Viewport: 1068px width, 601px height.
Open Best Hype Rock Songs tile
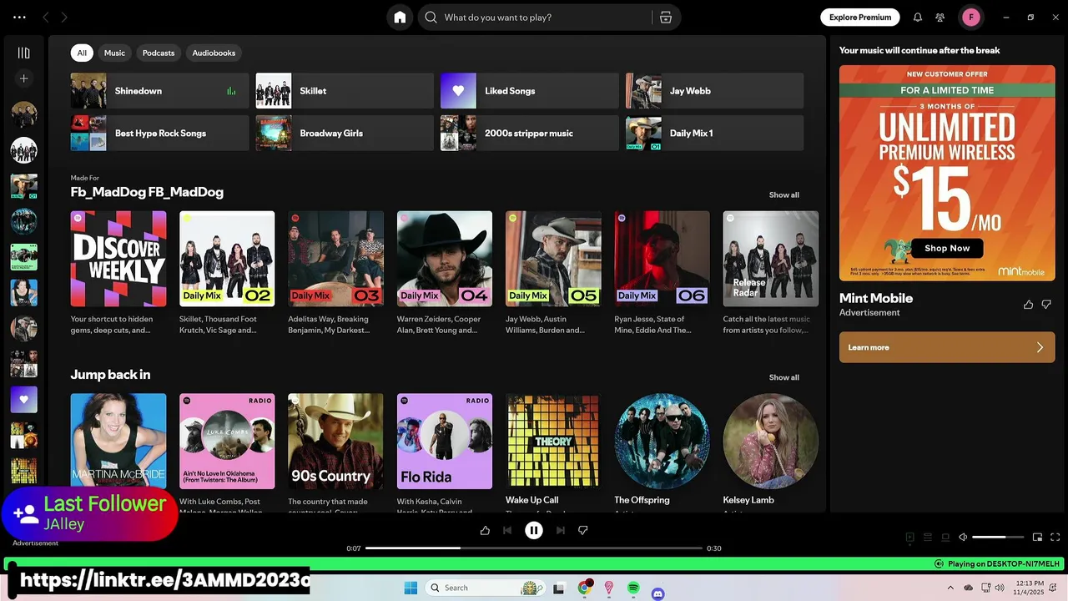[159, 133]
